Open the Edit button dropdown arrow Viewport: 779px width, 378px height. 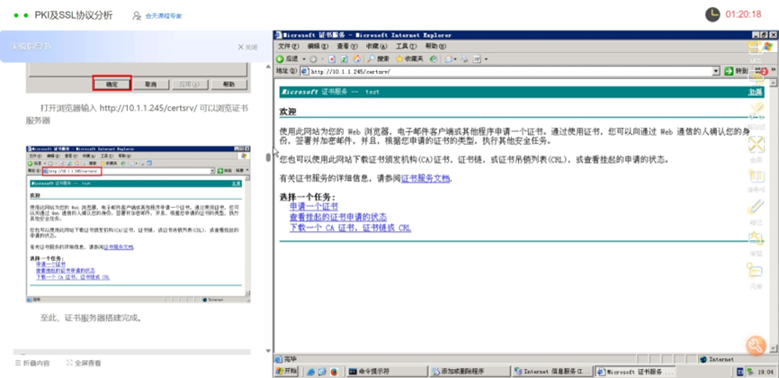click(x=486, y=59)
